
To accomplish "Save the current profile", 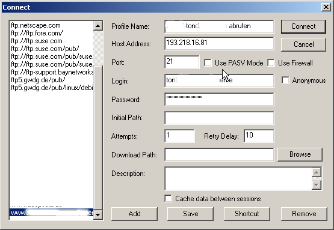I will pos(190,214).
